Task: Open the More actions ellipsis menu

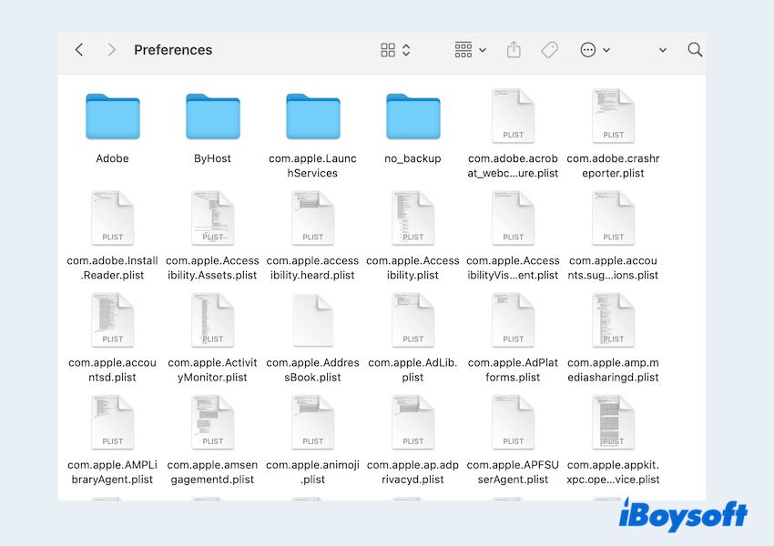Action: (x=595, y=50)
